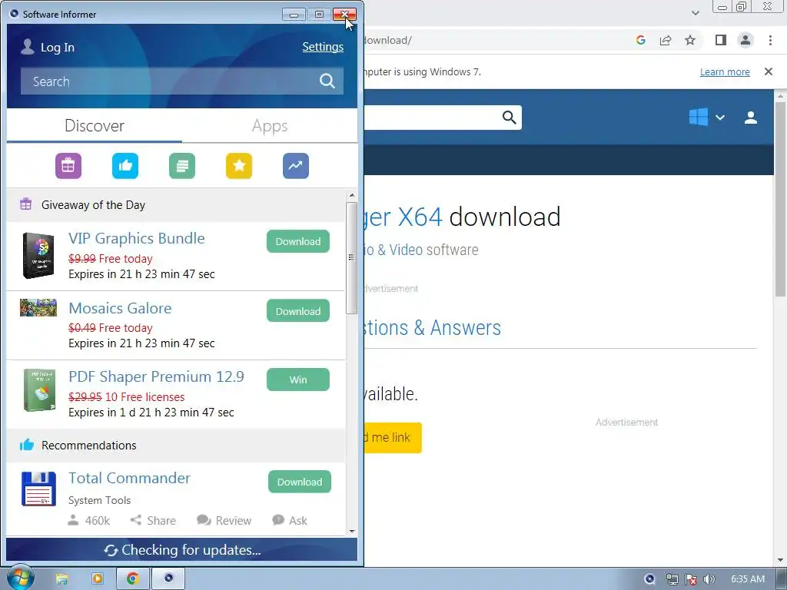The height and width of the screenshot is (590, 787).
Task: Open Settings in Software Informer
Action: click(x=323, y=47)
